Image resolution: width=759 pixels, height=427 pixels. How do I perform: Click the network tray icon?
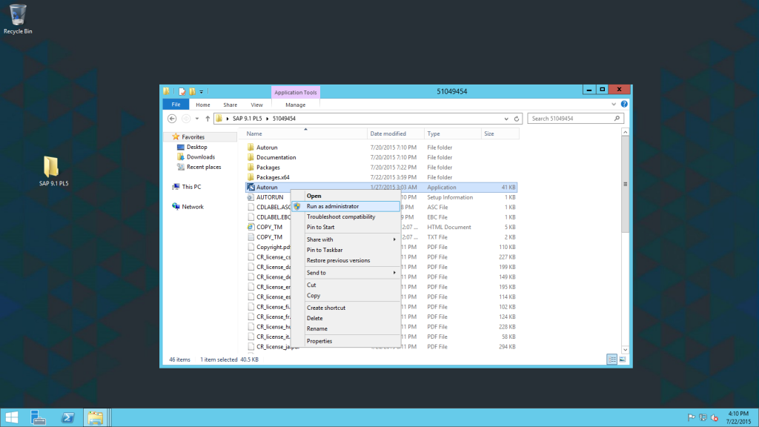(703, 417)
